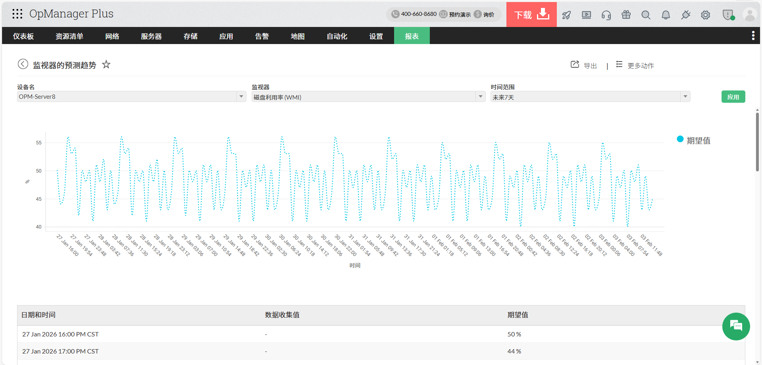This screenshot has width=762, height=365.
Task: Open the 告警 menu item
Action: point(262,36)
